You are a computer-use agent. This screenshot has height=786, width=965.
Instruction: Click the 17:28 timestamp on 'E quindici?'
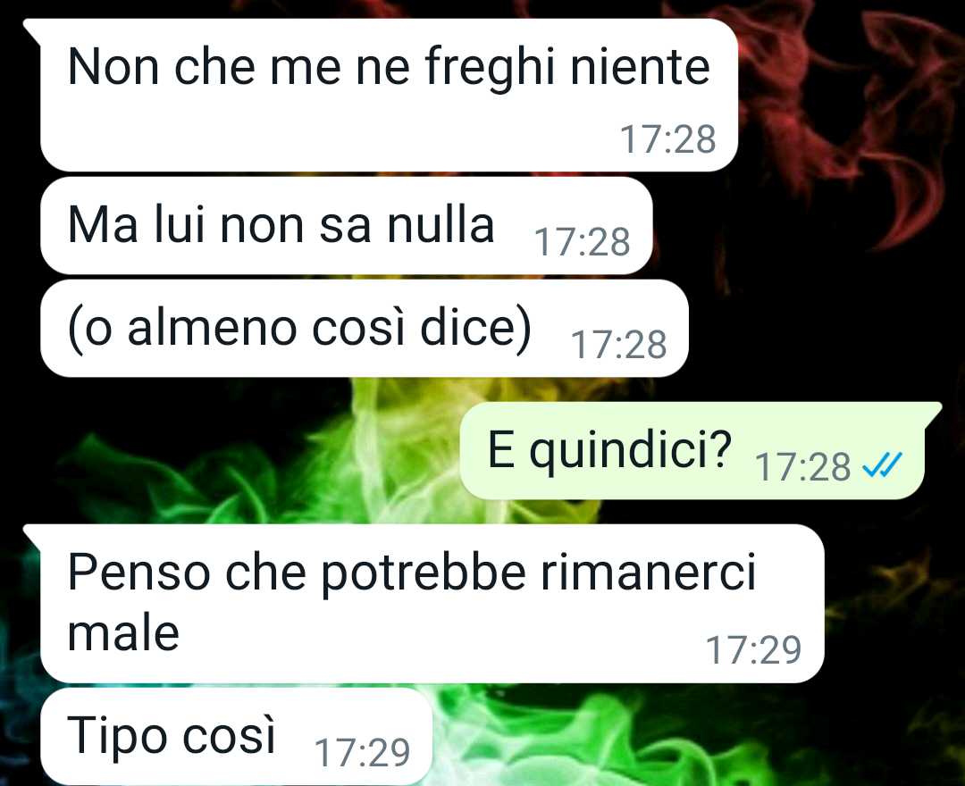(x=803, y=467)
